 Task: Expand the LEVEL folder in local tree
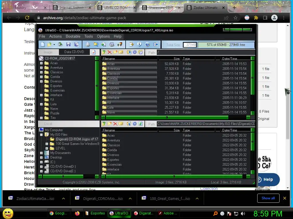pos(47,148)
